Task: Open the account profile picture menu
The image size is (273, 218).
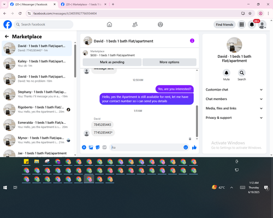Action: [262, 25]
